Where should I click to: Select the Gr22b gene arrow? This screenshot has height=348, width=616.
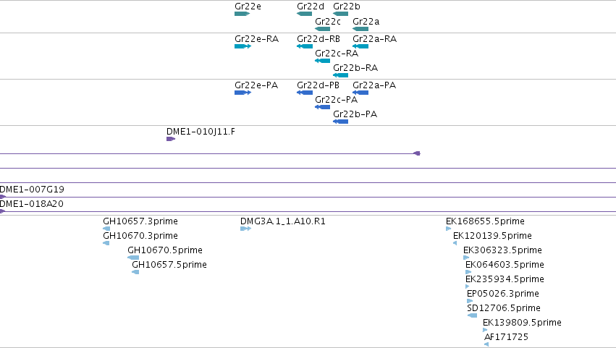point(341,14)
